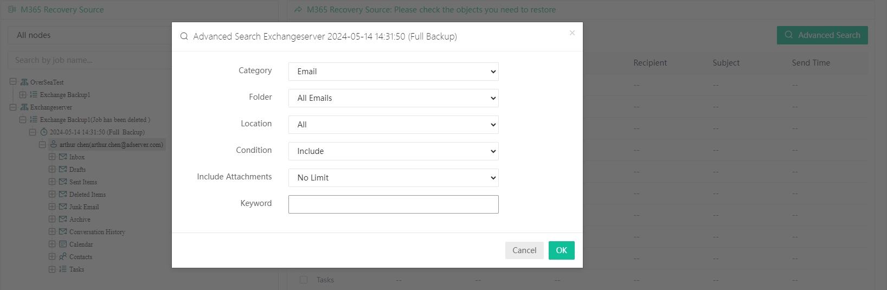Tick the Tasks row checkbox

[x=304, y=280]
